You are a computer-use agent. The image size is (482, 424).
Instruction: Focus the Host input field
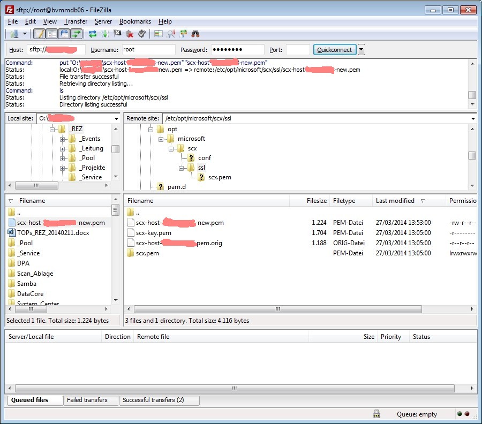tap(56, 49)
